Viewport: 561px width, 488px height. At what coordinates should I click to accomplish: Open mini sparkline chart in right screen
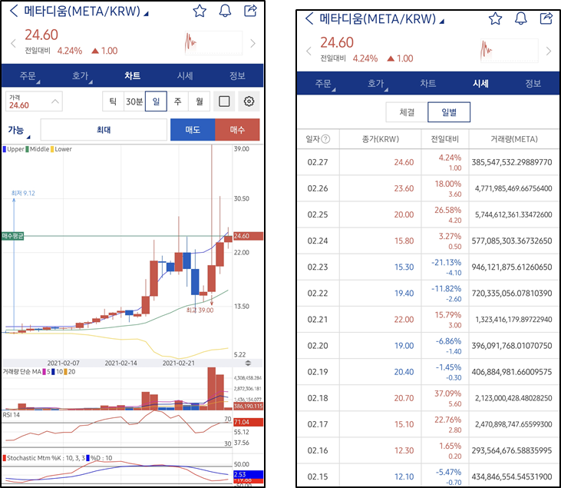[x=509, y=51]
